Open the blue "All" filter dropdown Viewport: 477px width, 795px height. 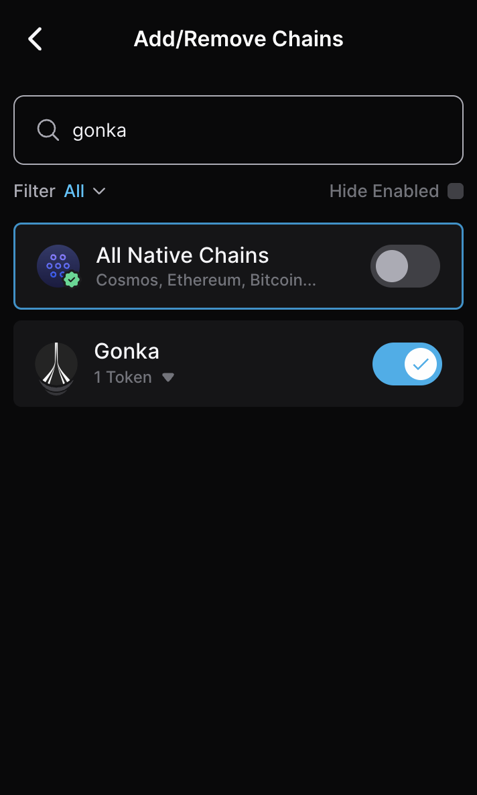tap(74, 191)
